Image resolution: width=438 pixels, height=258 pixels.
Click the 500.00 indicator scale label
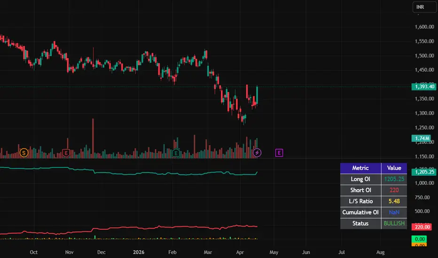tap(422, 211)
